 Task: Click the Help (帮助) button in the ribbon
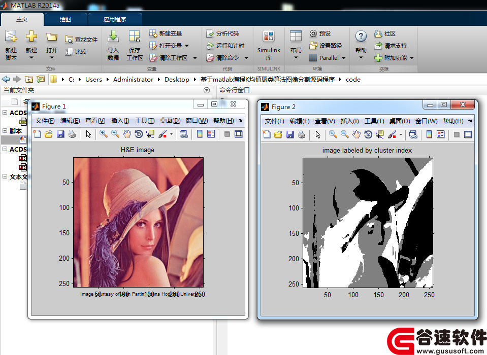click(x=361, y=45)
